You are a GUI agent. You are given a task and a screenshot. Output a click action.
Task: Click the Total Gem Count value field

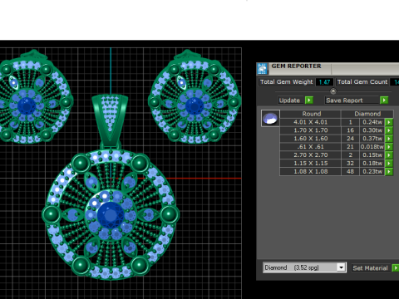(x=395, y=82)
